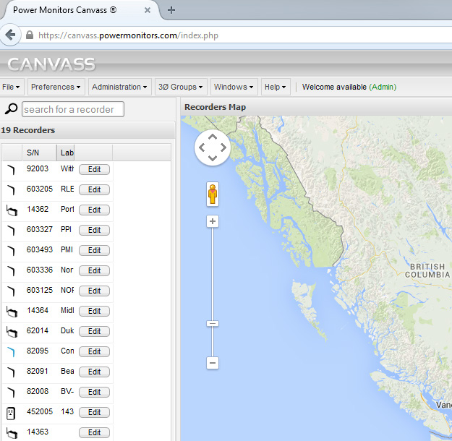Viewport: 452px width, 441px height.
Task: Open the File menu
Action: tap(12, 87)
